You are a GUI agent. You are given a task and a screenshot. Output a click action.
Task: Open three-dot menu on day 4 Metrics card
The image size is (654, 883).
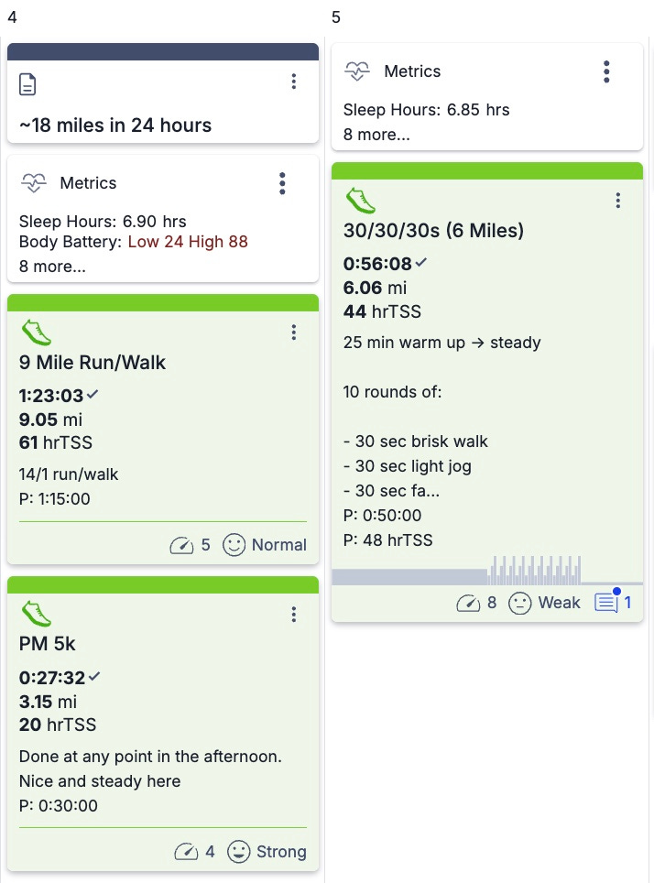point(282,183)
